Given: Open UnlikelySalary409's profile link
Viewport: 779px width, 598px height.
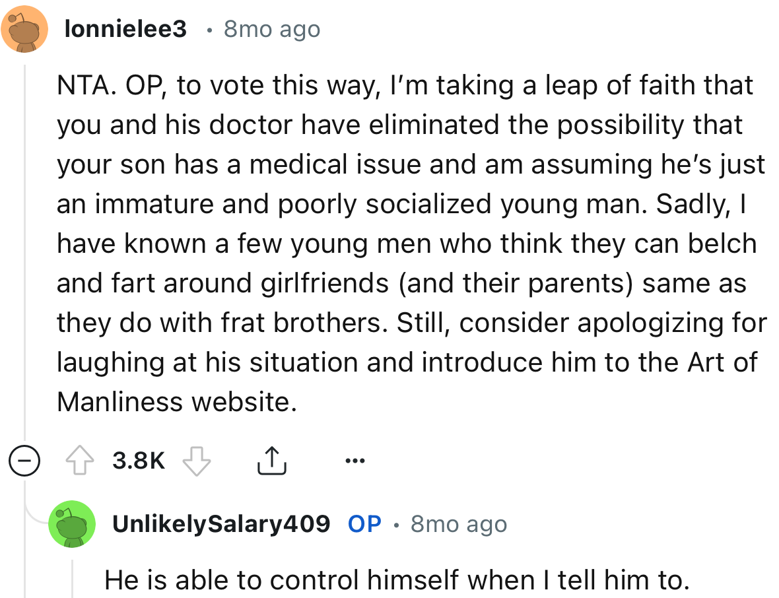Looking at the screenshot, I should 222,524.
